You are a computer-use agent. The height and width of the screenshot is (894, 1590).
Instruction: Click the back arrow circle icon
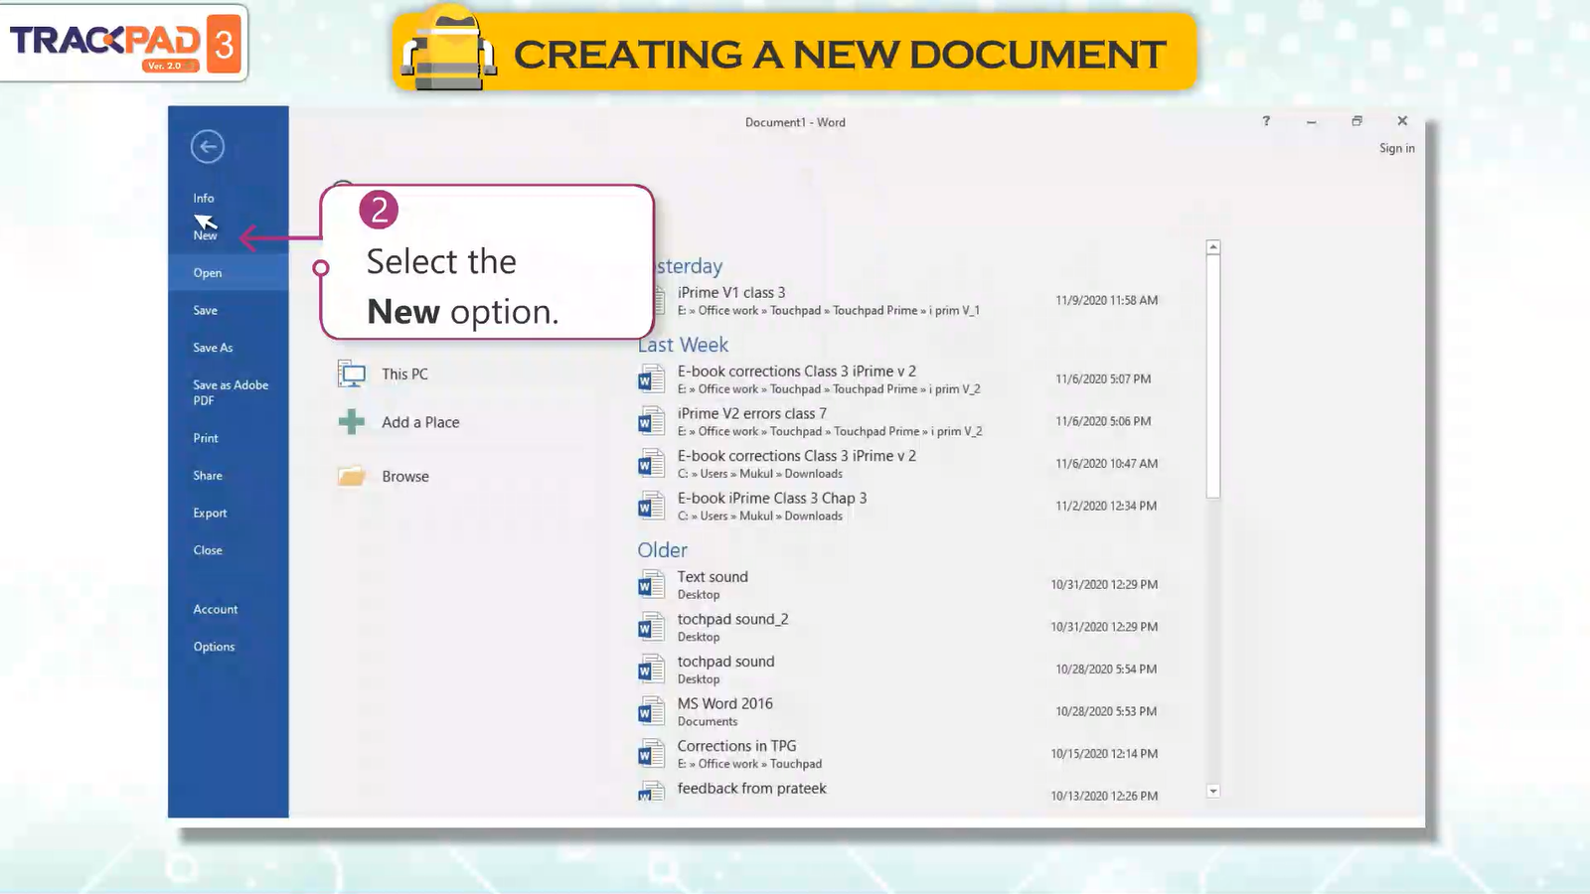coord(208,147)
